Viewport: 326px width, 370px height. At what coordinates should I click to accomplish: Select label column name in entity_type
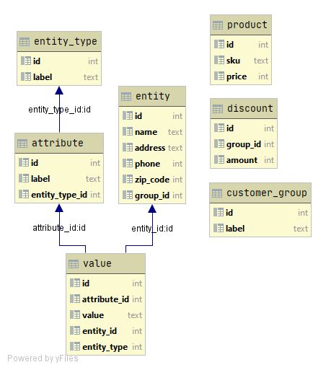[43, 77]
